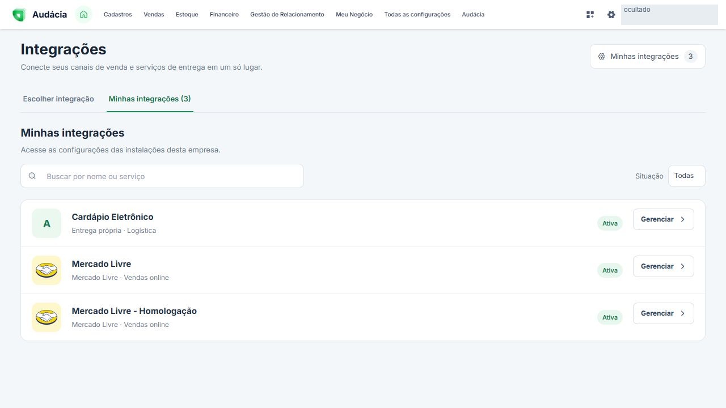The width and height of the screenshot is (726, 408).
Task: Click the Audácia shield logo
Action: click(19, 15)
